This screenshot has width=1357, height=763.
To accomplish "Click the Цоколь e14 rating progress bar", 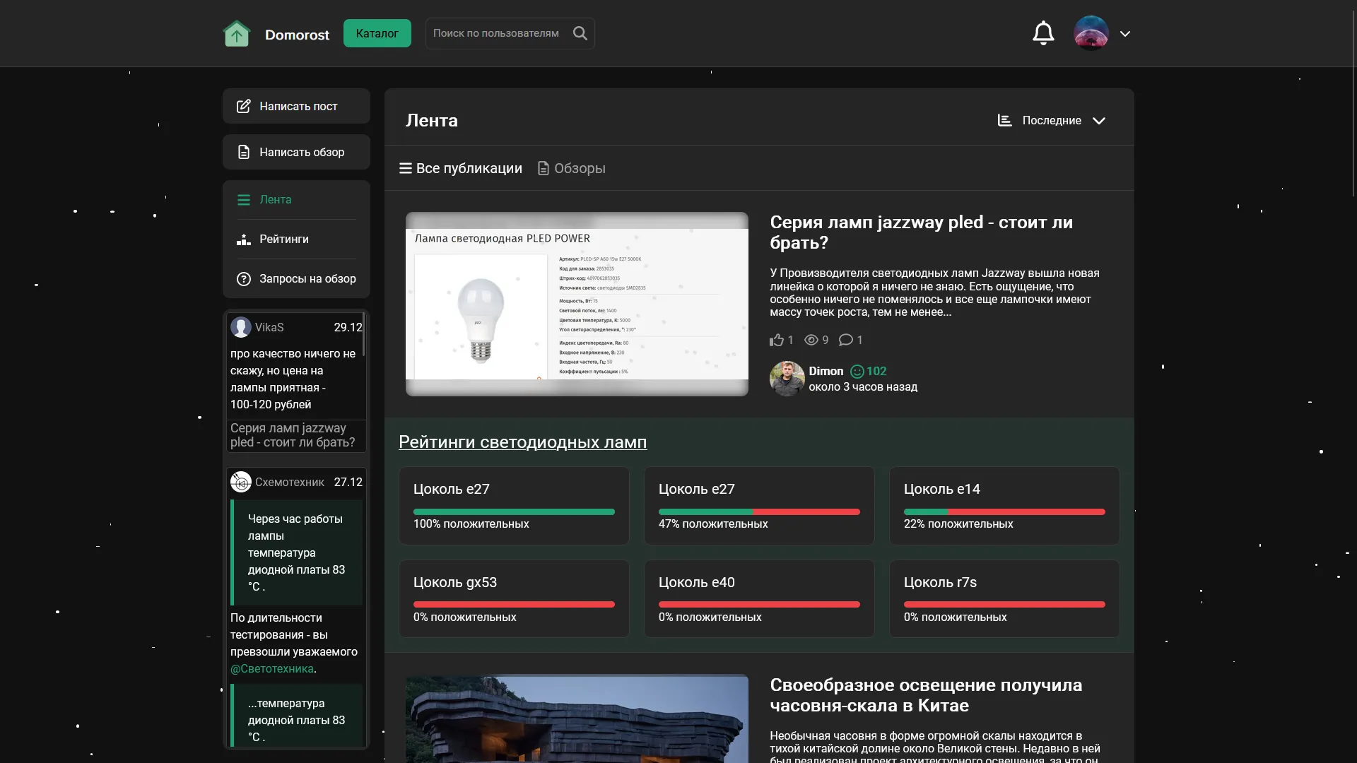I will [1004, 511].
